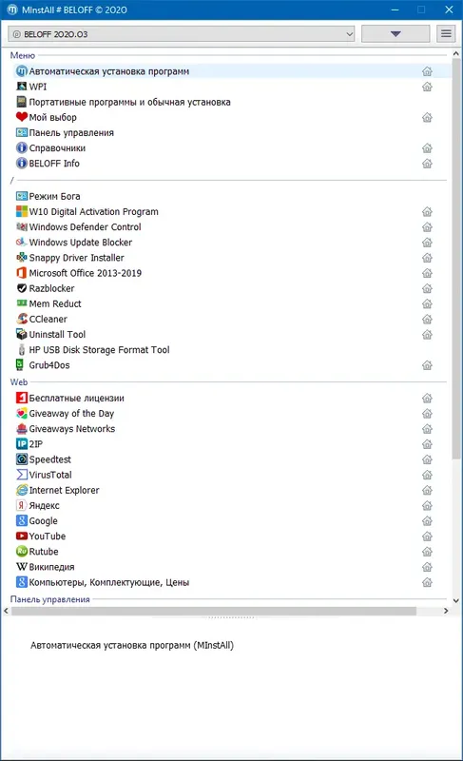Click the Википедия W icon
This screenshot has width=463, height=761.
21,566
